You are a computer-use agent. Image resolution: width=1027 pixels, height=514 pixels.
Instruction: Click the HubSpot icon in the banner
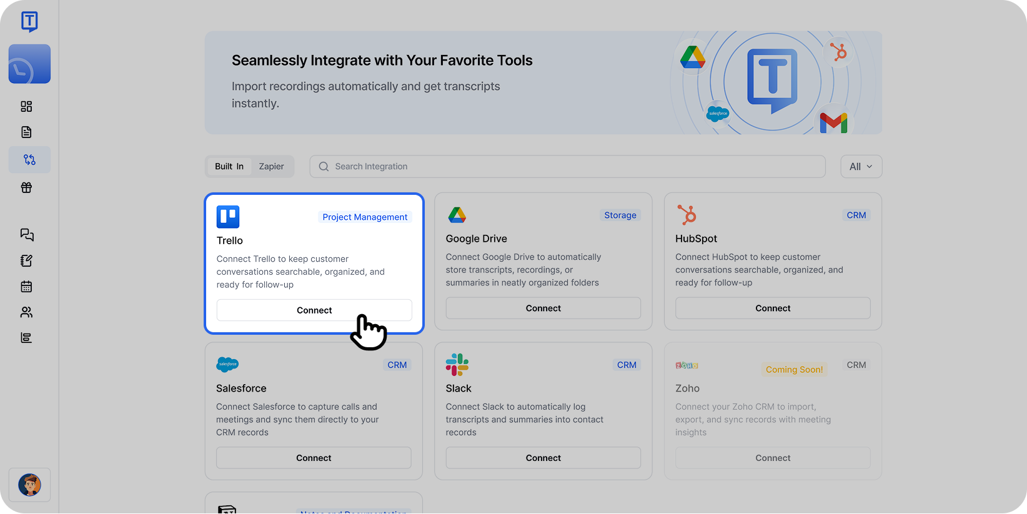click(838, 52)
